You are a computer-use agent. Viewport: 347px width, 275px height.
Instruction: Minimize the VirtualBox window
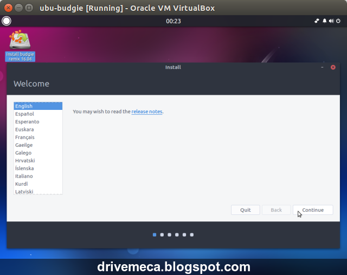tap(18, 8)
